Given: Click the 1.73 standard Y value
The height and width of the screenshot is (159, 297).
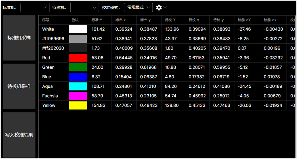Looking at the screenshot, I should point(96,48).
